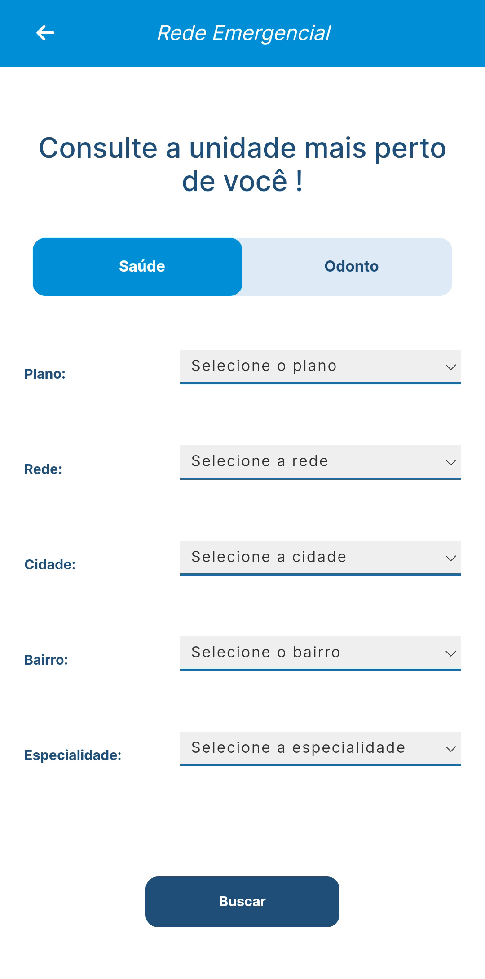Expand the Selecione a cidade dropdown
The image size is (485, 979).
pyautogui.click(x=320, y=558)
